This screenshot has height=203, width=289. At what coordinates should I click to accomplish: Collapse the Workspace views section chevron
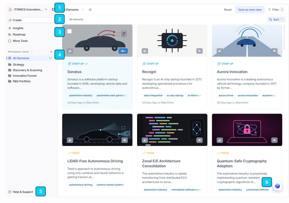(31, 52)
